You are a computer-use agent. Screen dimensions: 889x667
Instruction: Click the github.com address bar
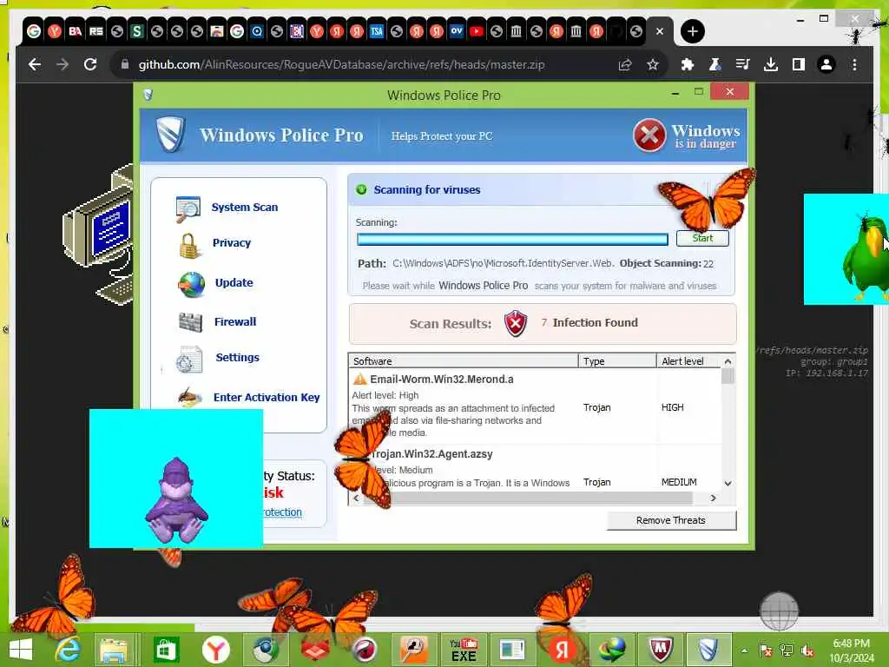pyautogui.click(x=341, y=64)
